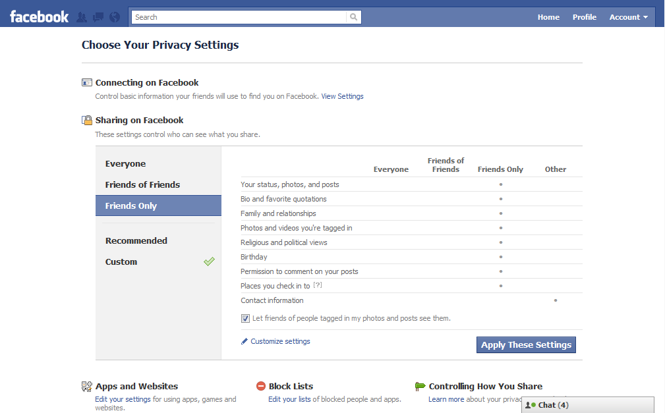Open the messages icon in header
Screen dimensions: 665x413
[x=98, y=17]
